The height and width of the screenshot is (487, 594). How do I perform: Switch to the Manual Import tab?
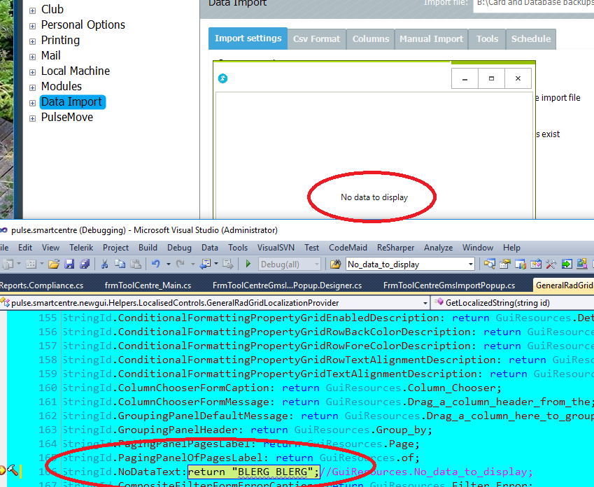(x=432, y=39)
